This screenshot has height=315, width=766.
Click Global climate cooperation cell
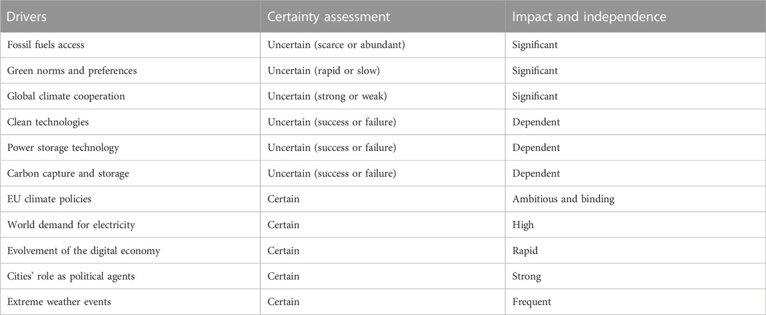coord(130,96)
